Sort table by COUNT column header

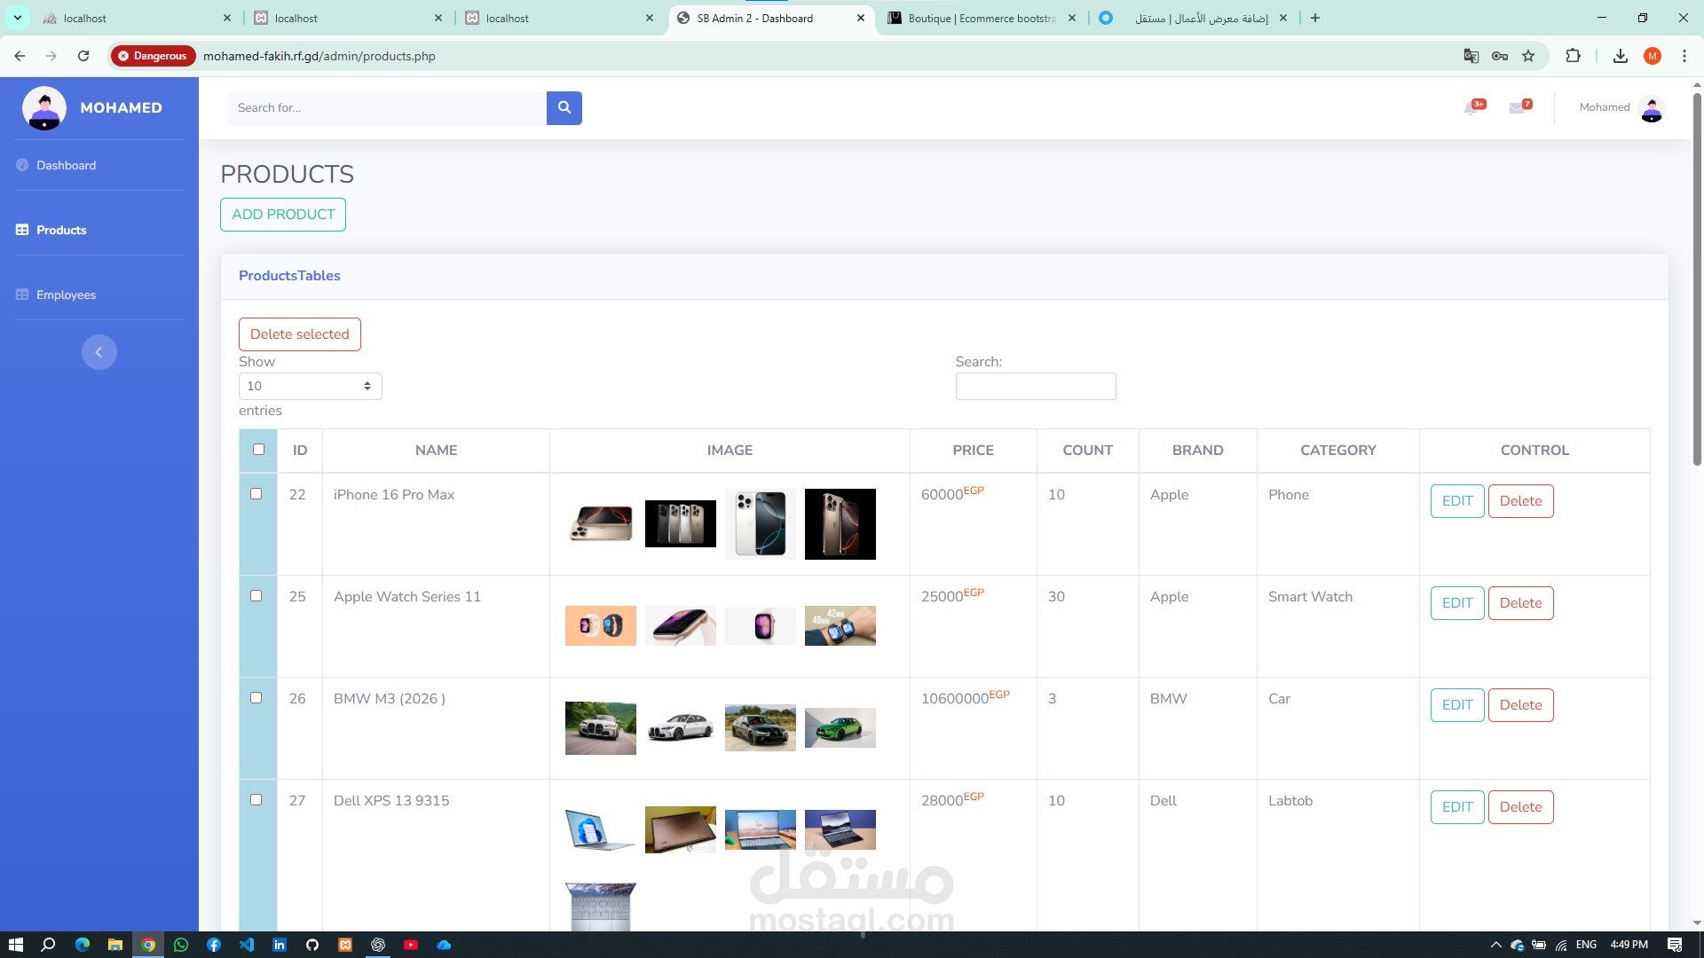[1087, 451]
